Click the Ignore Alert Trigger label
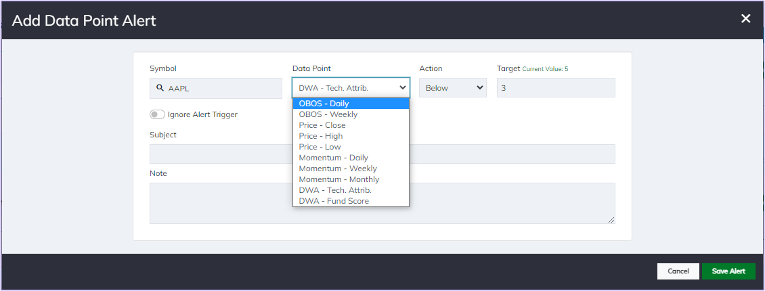Screen dimensions: 765x291 202,114
